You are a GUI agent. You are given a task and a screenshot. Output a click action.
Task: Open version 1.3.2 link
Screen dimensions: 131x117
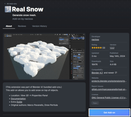[112, 48]
